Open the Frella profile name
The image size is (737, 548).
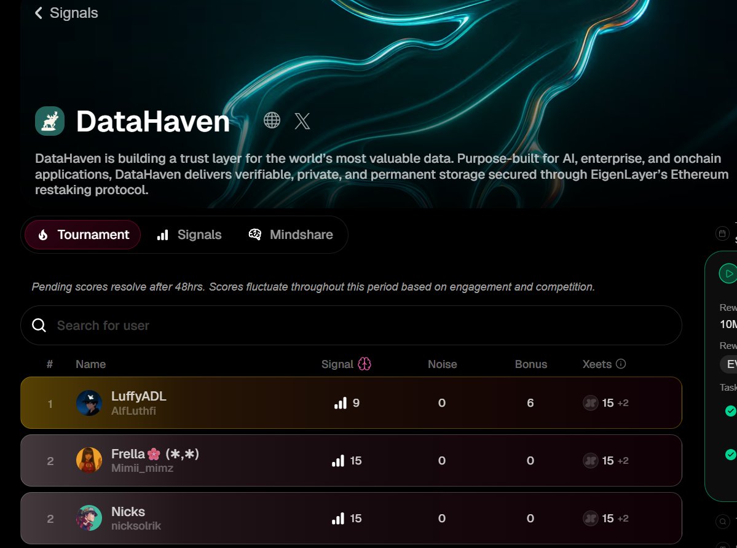pos(155,454)
